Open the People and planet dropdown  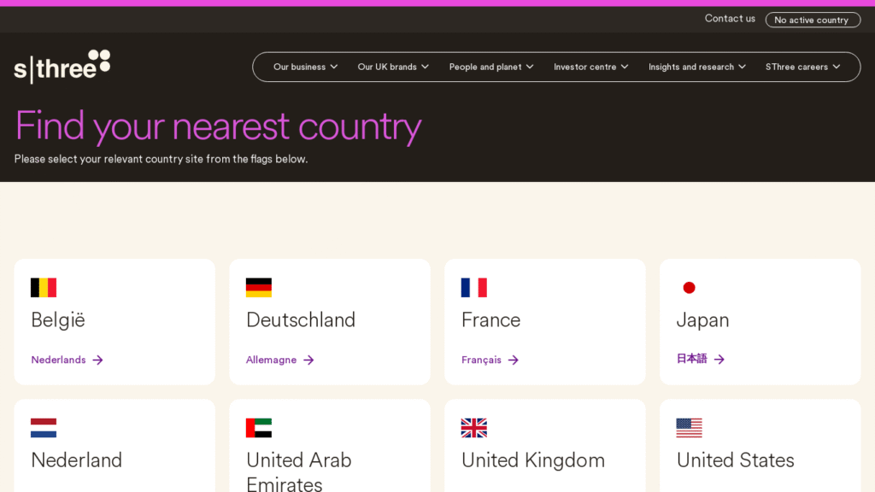click(491, 67)
